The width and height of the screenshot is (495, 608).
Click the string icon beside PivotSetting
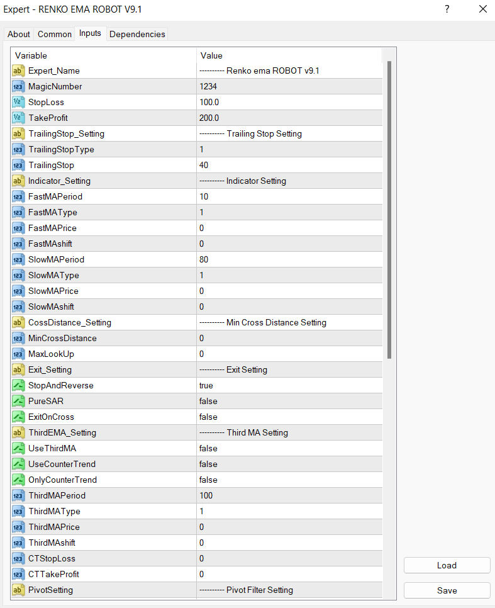point(18,590)
